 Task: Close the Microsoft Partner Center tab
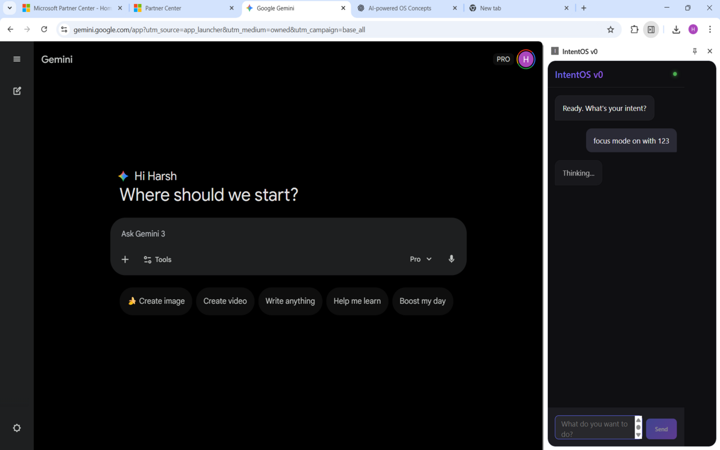coord(120,8)
